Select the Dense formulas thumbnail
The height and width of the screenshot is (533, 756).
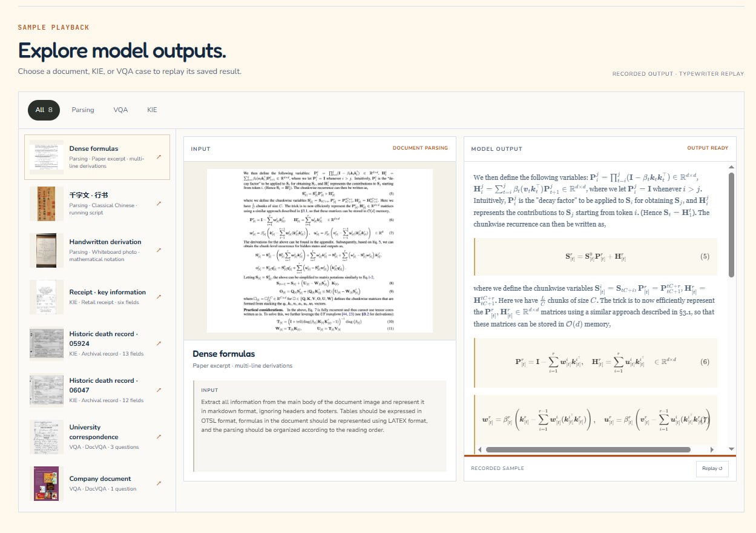[47, 157]
